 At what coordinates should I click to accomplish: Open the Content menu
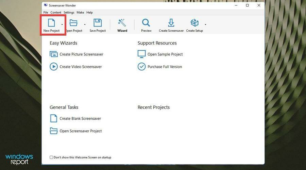pos(56,13)
